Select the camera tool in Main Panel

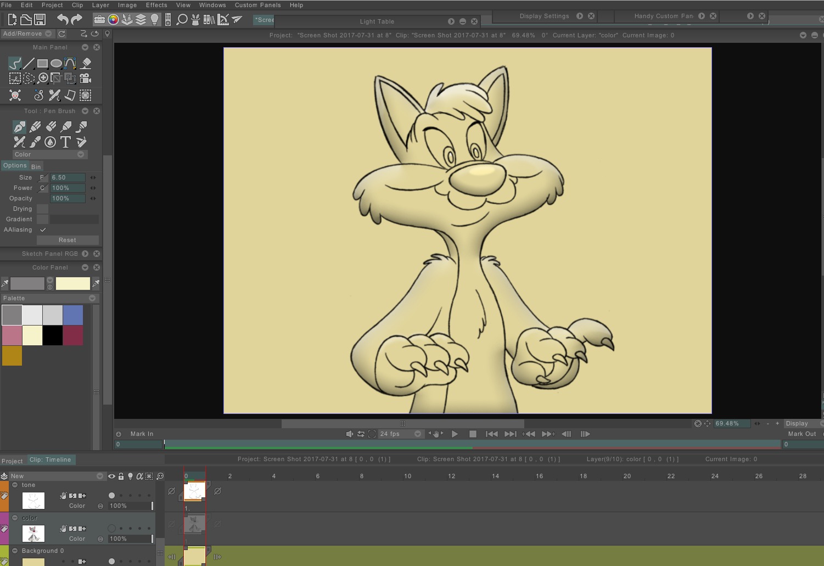click(85, 78)
